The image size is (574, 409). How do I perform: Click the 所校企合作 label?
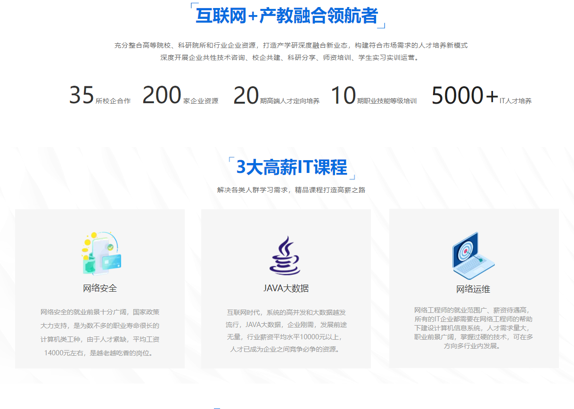pos(113,101)
